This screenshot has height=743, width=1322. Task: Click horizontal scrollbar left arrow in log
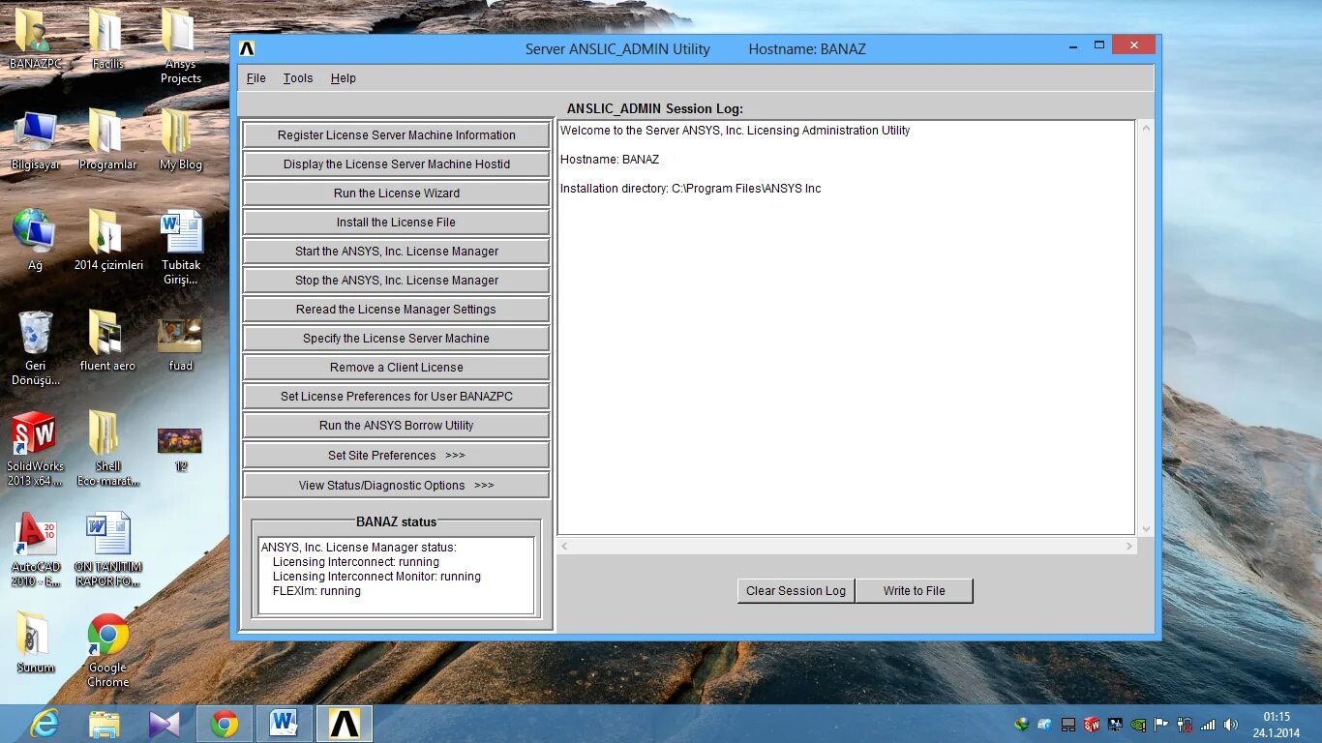(x=565, y=547)
